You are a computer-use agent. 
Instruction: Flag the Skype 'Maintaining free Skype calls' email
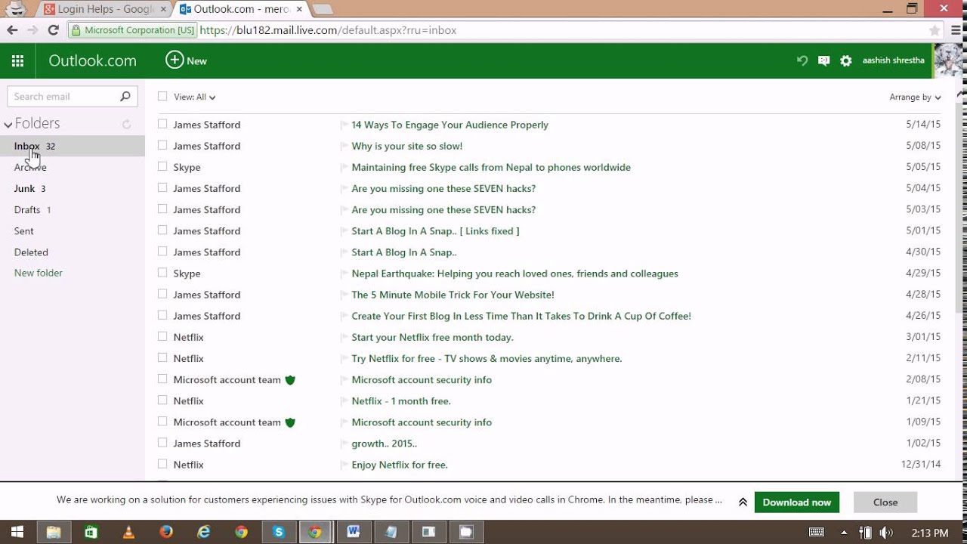pyautogui.click(x=344, y=167)
